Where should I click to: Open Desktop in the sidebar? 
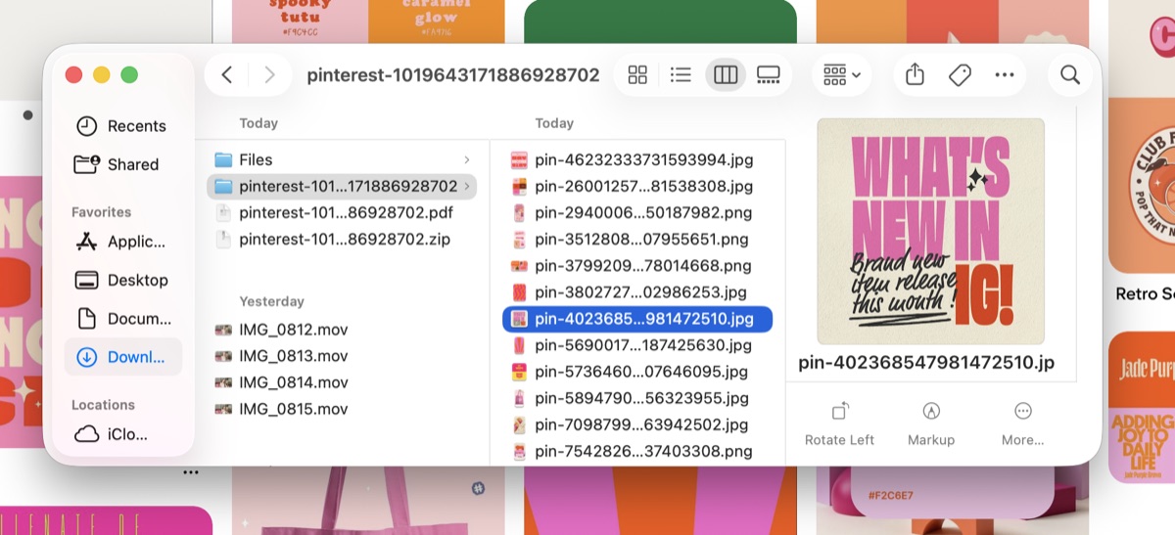pos(123,280)
